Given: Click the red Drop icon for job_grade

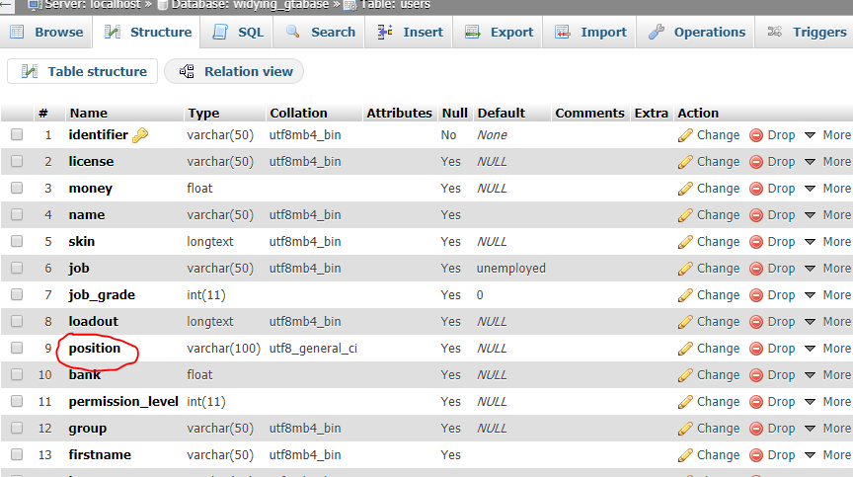Looking at the screenshot, I should point(756,295).
